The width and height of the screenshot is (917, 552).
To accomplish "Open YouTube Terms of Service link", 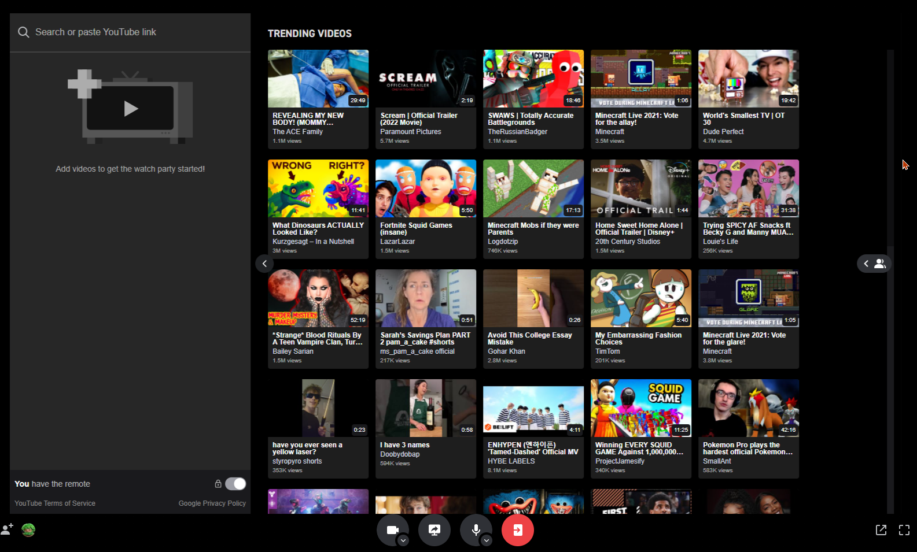I will [x=55, y=503].
